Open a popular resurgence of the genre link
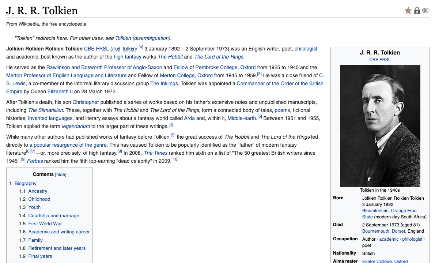This screenshot has height=263, width=435. [68, 145]
